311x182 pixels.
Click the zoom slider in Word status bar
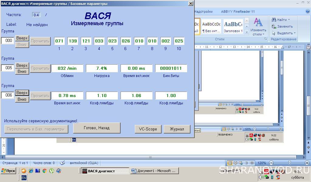289,163
